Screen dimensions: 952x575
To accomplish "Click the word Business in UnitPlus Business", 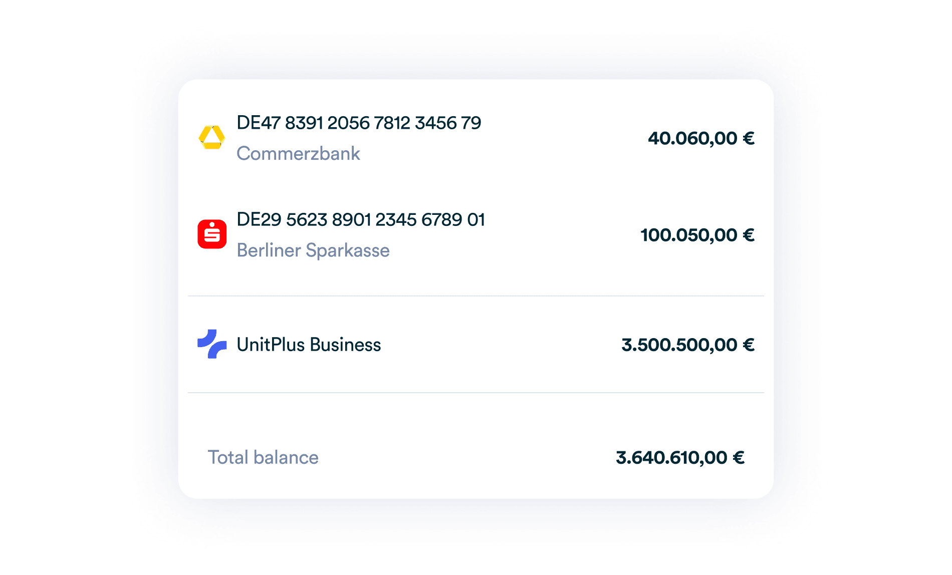I will tap(345, 345).
